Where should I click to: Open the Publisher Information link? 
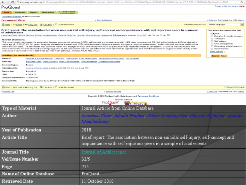(234, 87)
